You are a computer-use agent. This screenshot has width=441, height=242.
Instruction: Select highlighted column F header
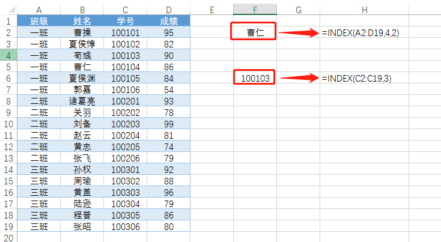[255, 10]
